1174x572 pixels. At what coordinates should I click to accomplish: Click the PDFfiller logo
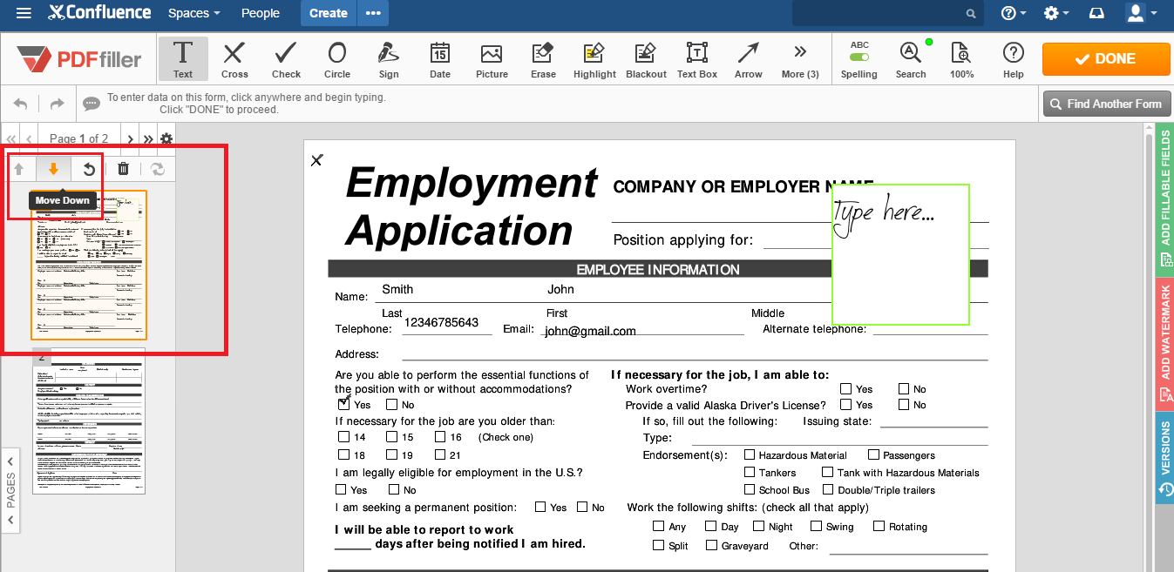78,60
